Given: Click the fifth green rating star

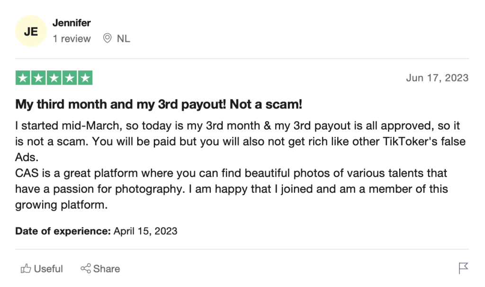Looking at the screenshot, I should pos(85,78).
